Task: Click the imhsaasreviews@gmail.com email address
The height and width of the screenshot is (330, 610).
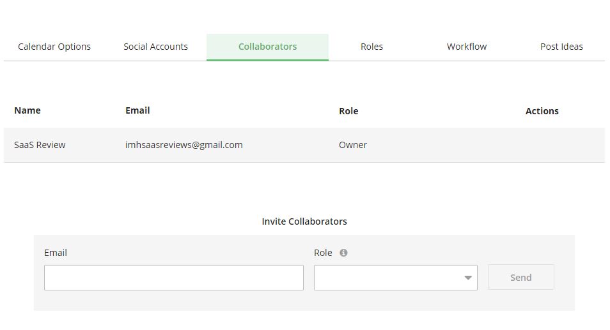Action: [184, 145]
